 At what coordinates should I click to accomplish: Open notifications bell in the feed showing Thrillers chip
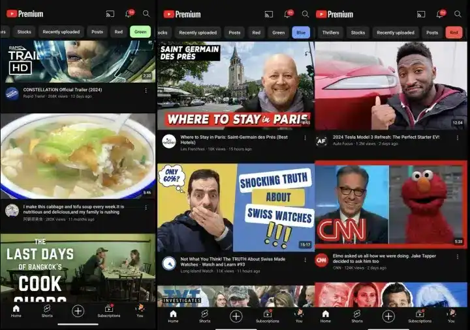[441, 14]
